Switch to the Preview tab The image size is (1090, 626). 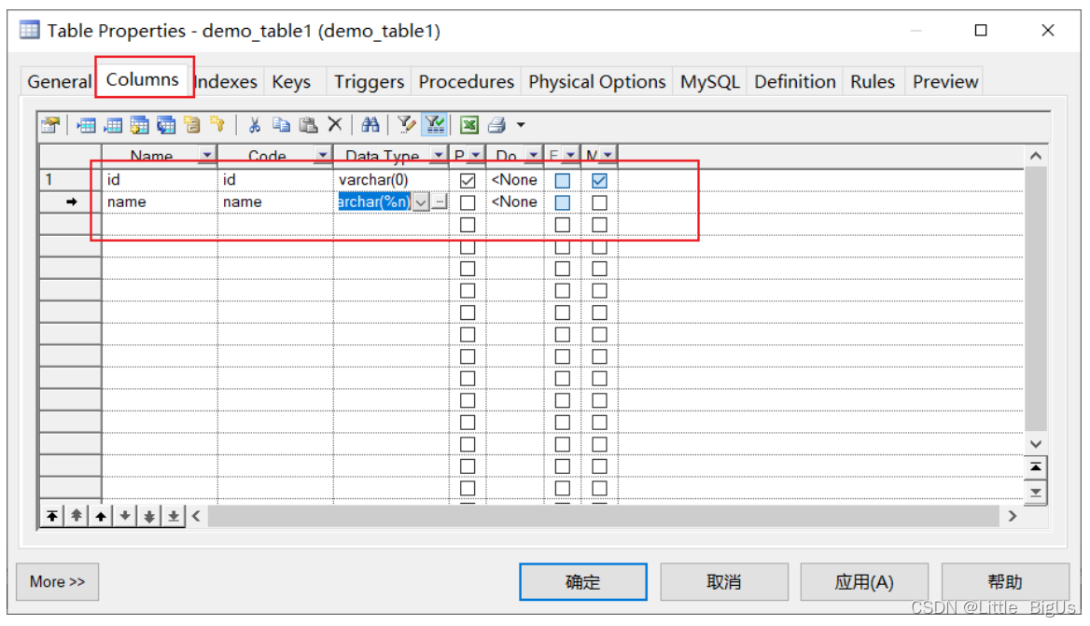tap(944, 82)
